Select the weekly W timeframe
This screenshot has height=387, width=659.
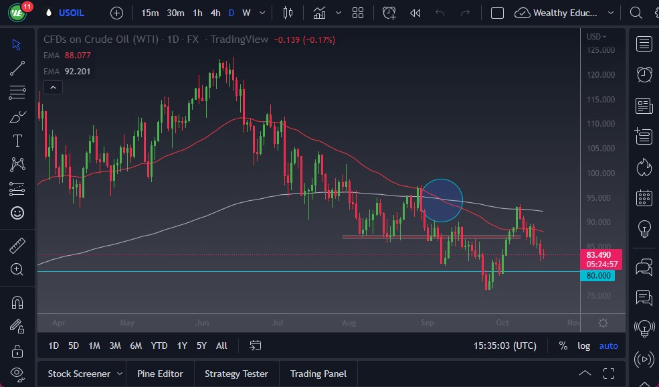[246, 13]
